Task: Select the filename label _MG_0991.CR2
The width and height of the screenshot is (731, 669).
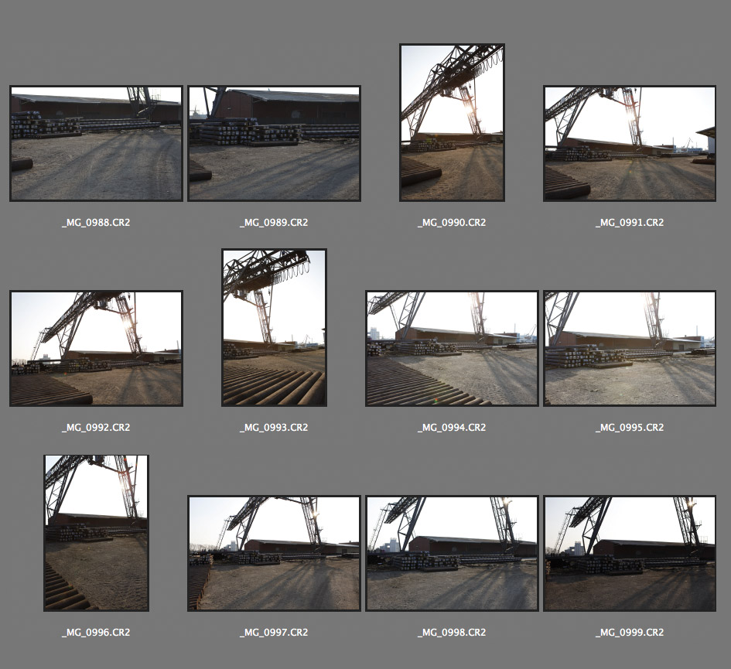Action: tap(630, 223)
